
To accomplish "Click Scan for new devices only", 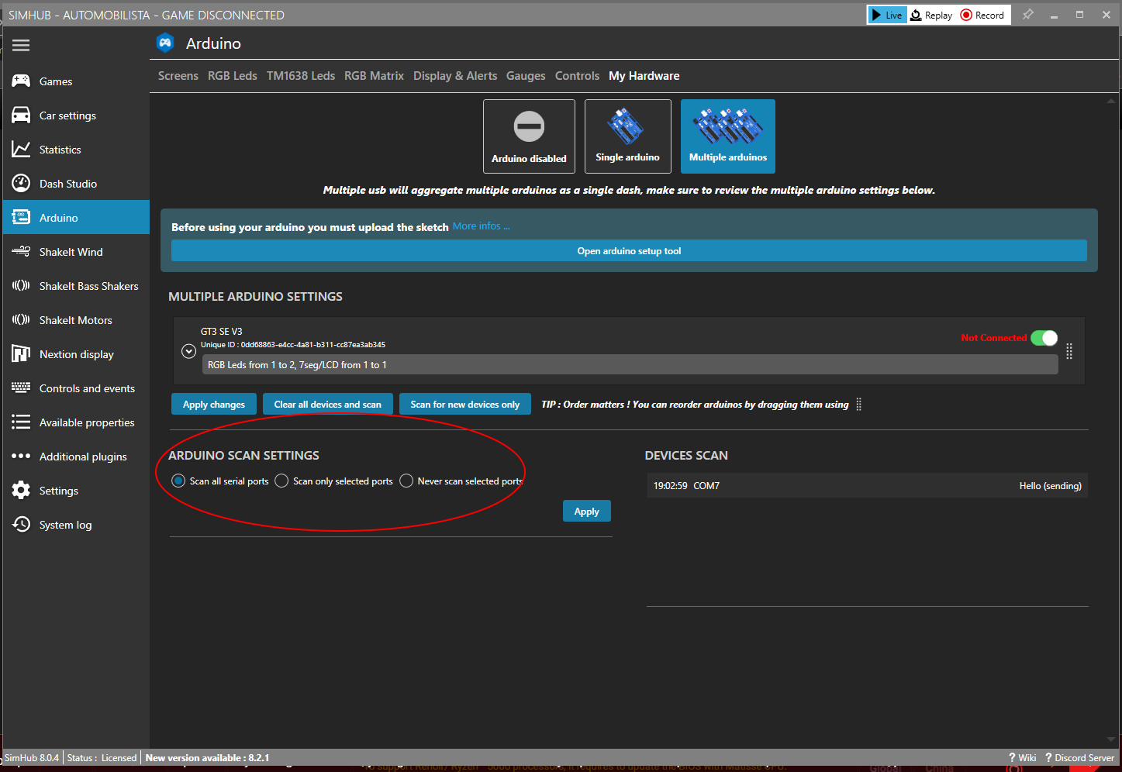I will 465,405.
